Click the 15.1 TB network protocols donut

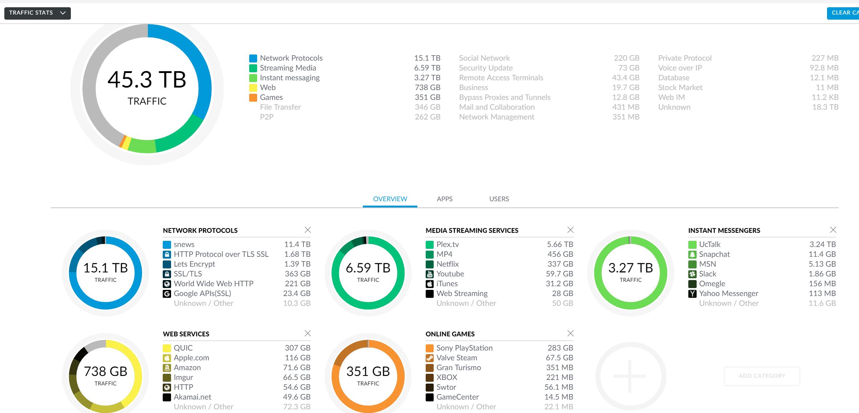pos(105,273)
